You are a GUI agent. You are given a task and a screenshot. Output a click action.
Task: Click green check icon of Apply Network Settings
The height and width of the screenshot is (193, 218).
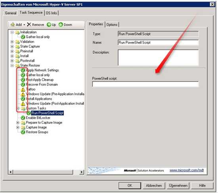(23, 70)
